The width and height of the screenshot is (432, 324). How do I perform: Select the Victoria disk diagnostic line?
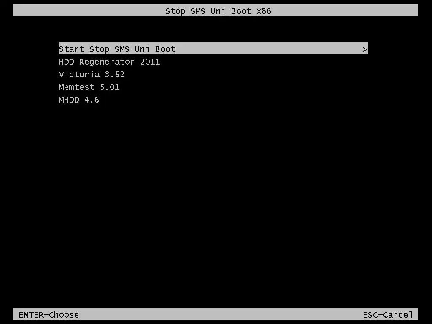pos(92,74)
